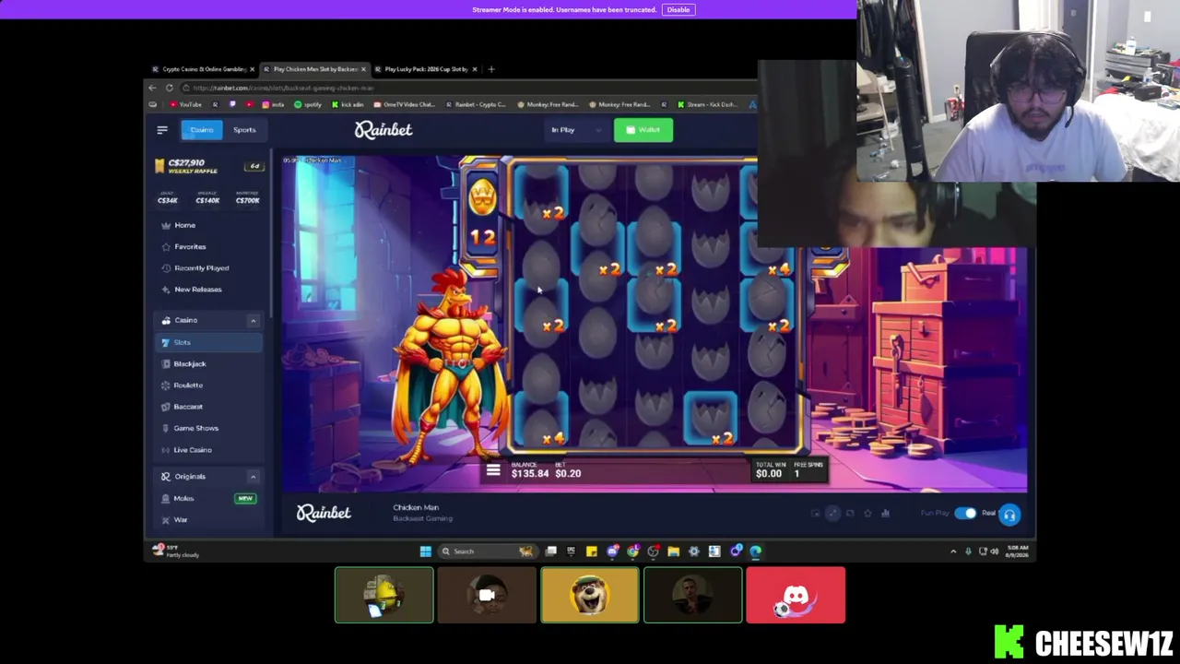Collapse the Originals section chevron

pos(253,477)
